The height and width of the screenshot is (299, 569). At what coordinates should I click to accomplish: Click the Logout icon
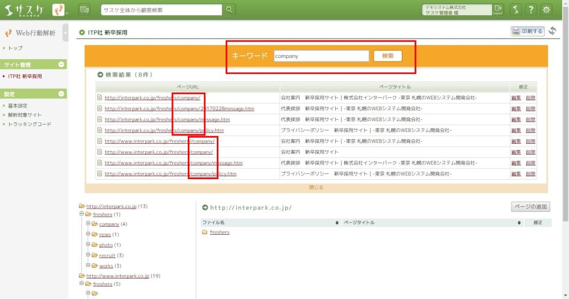coord(498,10)
